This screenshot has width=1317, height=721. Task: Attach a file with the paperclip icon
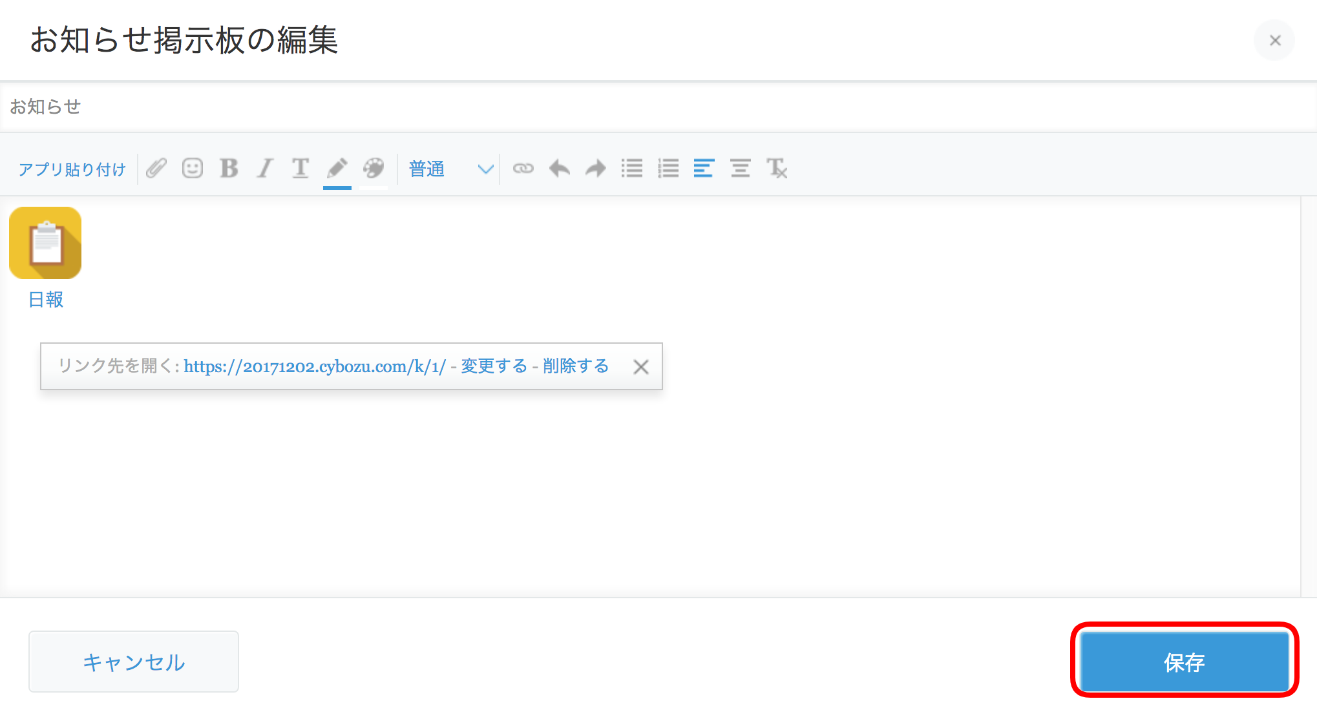tap(156, 169)
